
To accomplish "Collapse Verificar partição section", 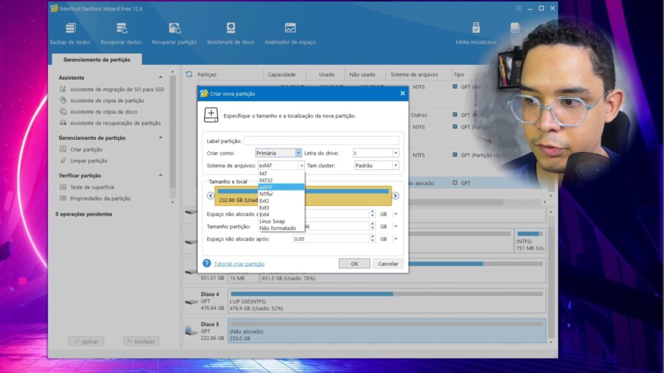I will coord(161,175).
